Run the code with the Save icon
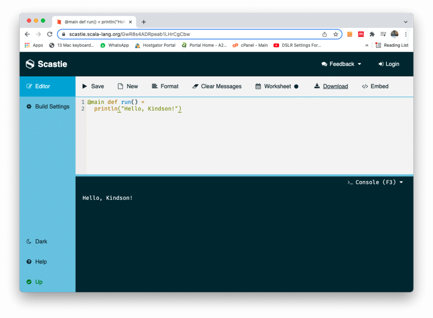The height and width of the screenshot is (318, 433). [93, 86]
